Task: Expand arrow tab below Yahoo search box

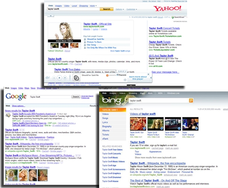Action: coord(51,16)
